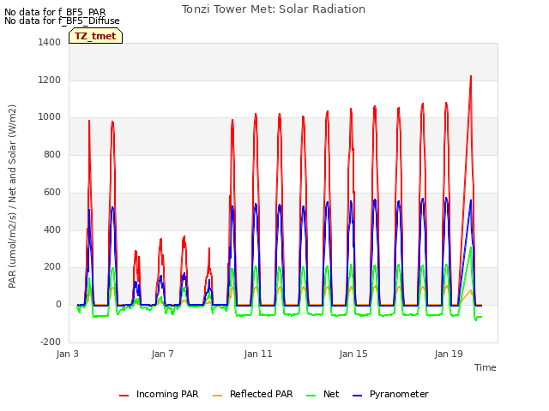Click the PAR / Net and Solar y-axis title

coord(12,196)
